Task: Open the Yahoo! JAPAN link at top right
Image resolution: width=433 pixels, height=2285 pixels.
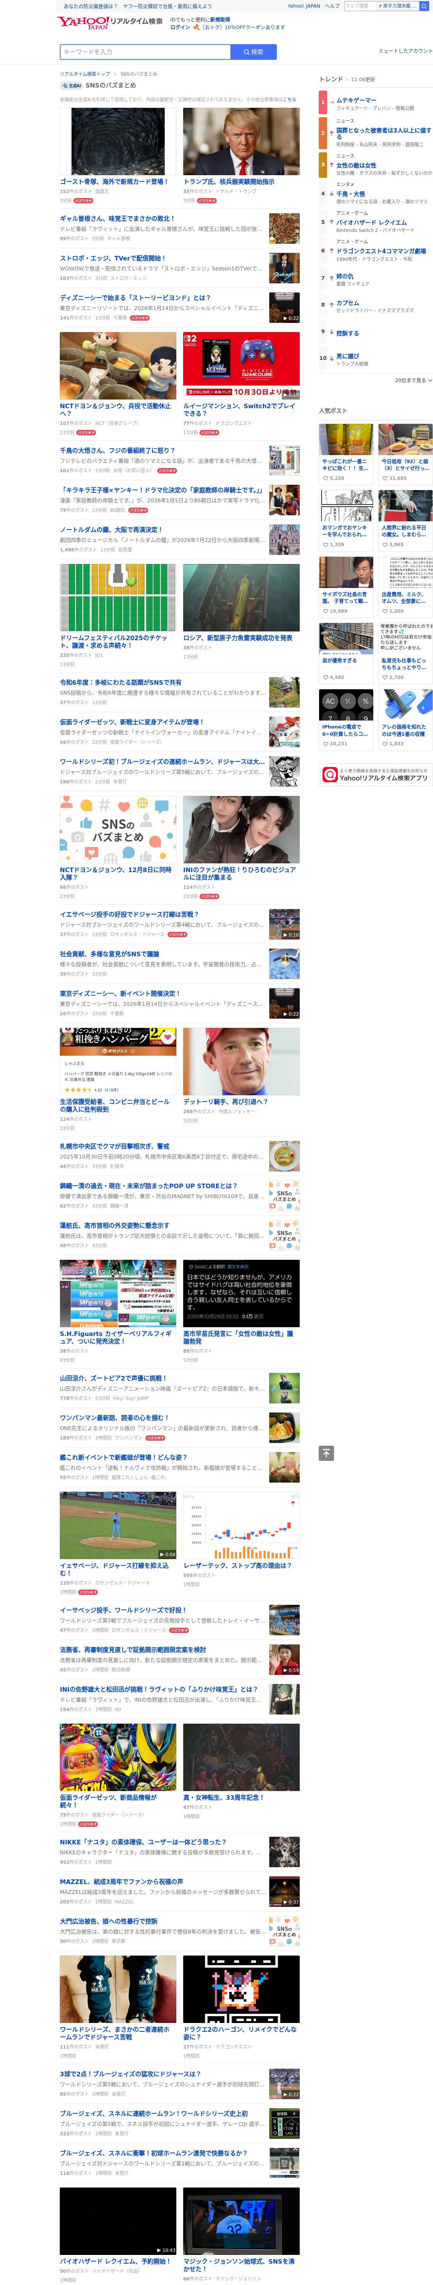Action: pyautogui.click(x=304, y=6)
